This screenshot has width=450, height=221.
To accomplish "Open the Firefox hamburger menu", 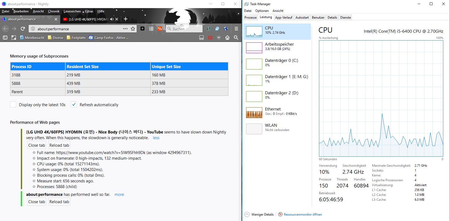I will pos(236,29).
